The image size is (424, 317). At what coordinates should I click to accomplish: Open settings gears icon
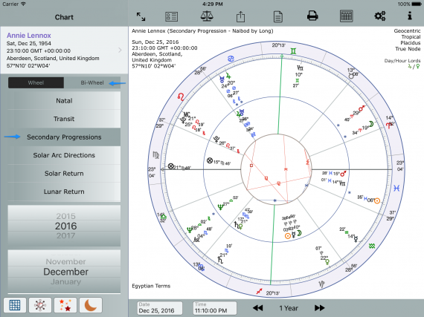pos(380,16)
